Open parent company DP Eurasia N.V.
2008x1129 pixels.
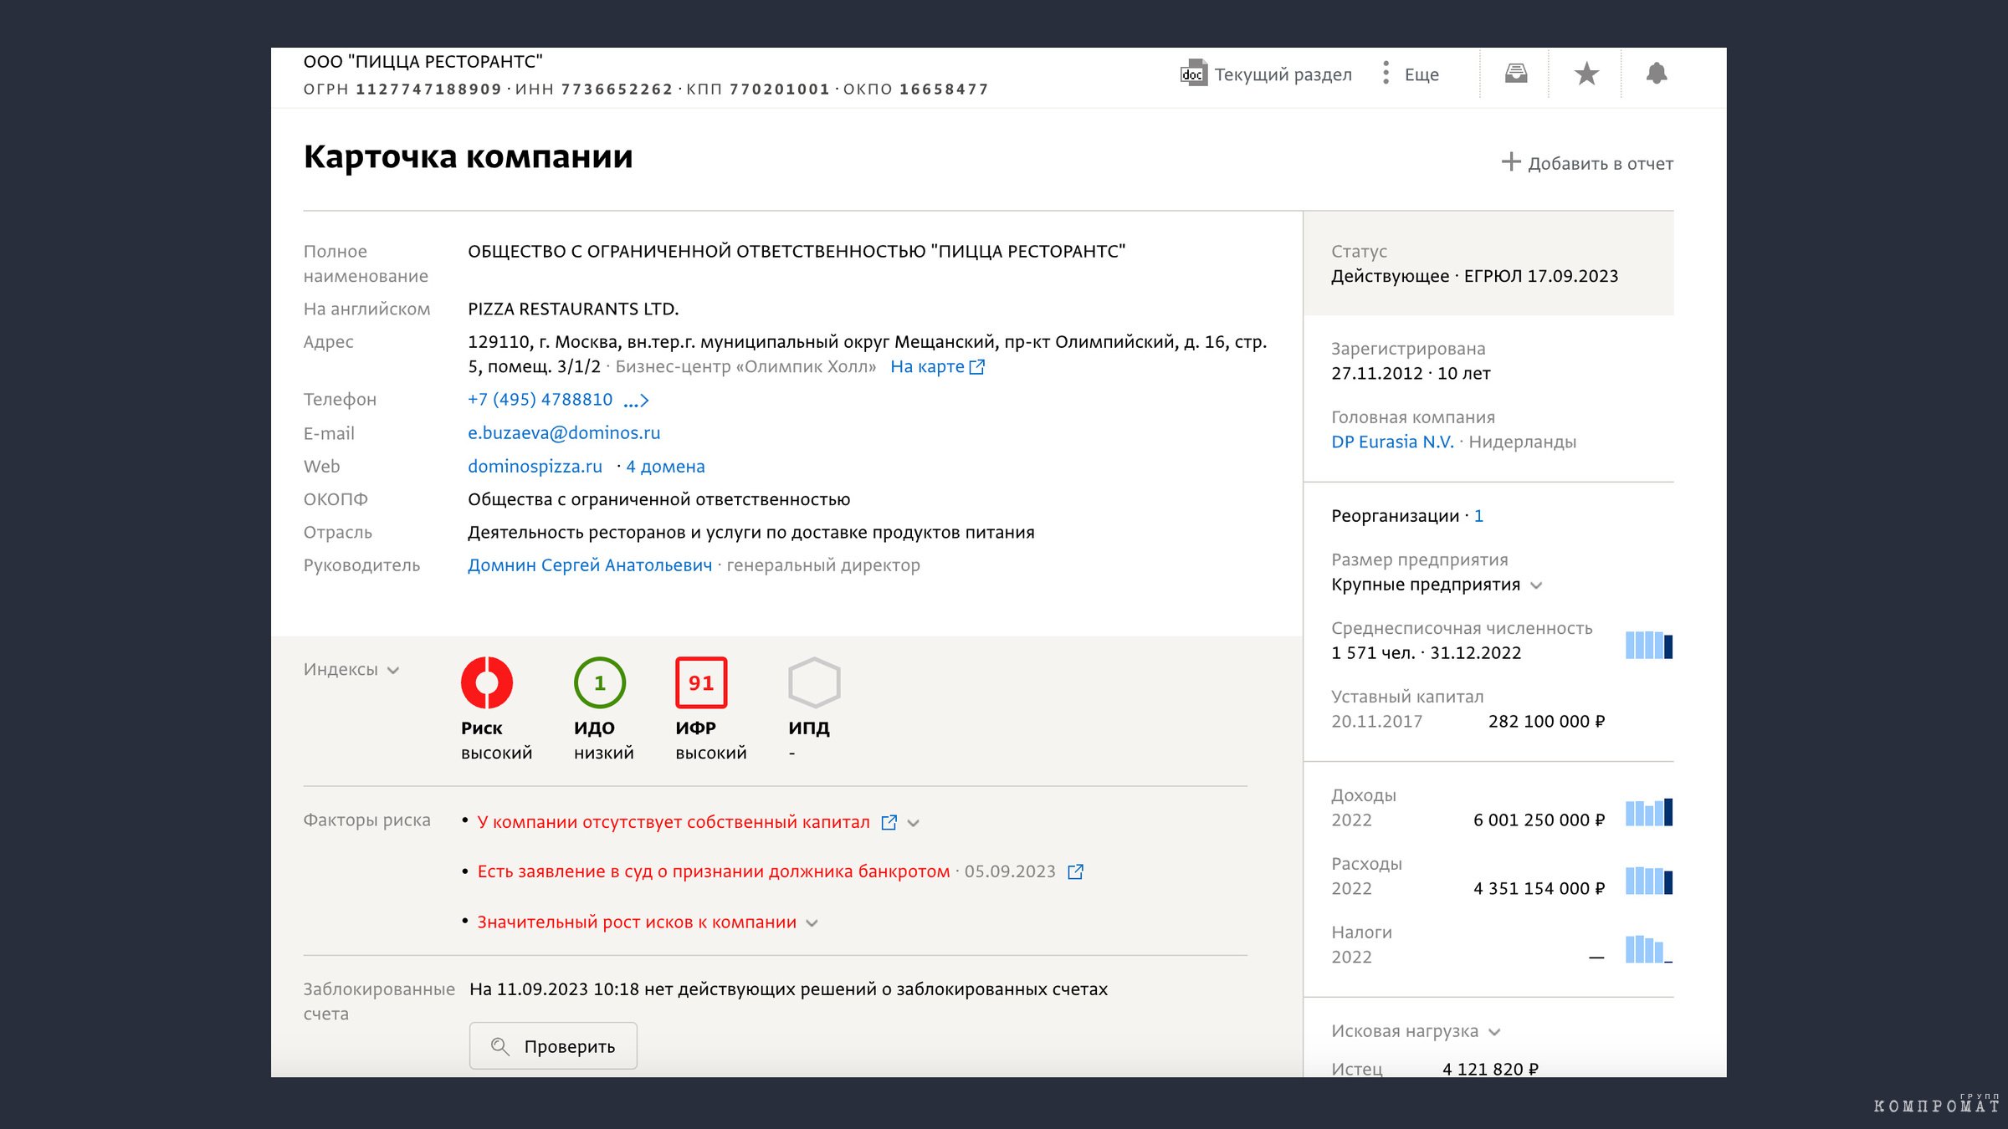pos(1392,442)
